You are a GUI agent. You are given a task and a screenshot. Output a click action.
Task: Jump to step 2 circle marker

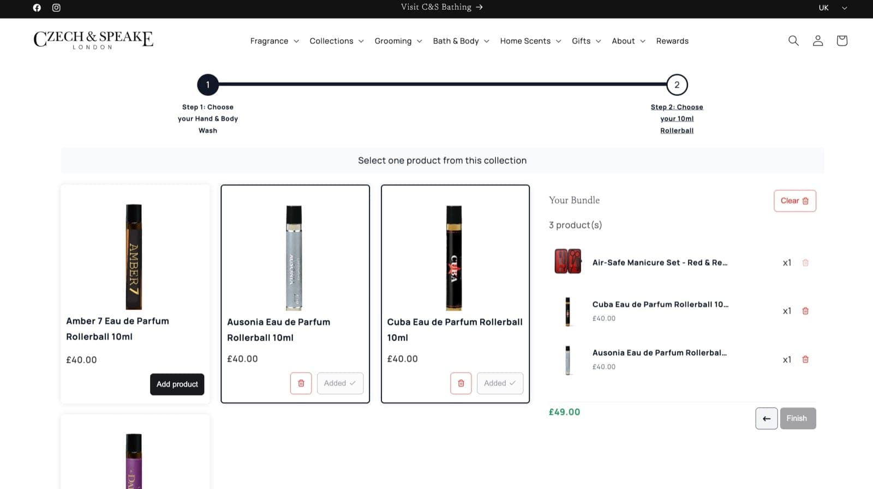pos(677,85)
